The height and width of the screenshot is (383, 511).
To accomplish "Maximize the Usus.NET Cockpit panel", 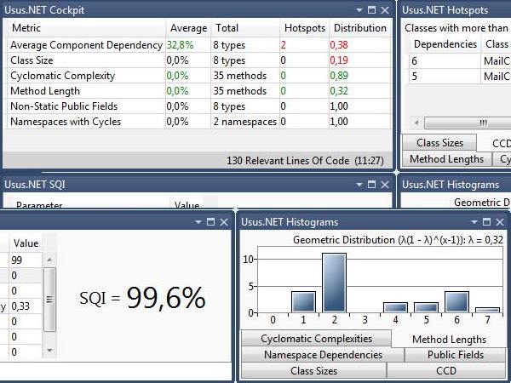I will (x=371, y=10).
